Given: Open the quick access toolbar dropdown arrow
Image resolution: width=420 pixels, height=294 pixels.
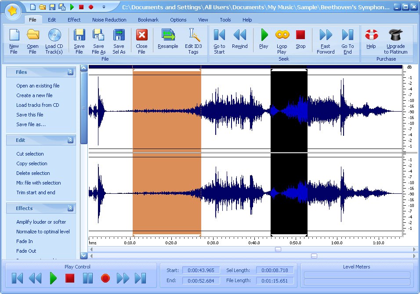Looking at the screenshot, I should click(104, 7).
